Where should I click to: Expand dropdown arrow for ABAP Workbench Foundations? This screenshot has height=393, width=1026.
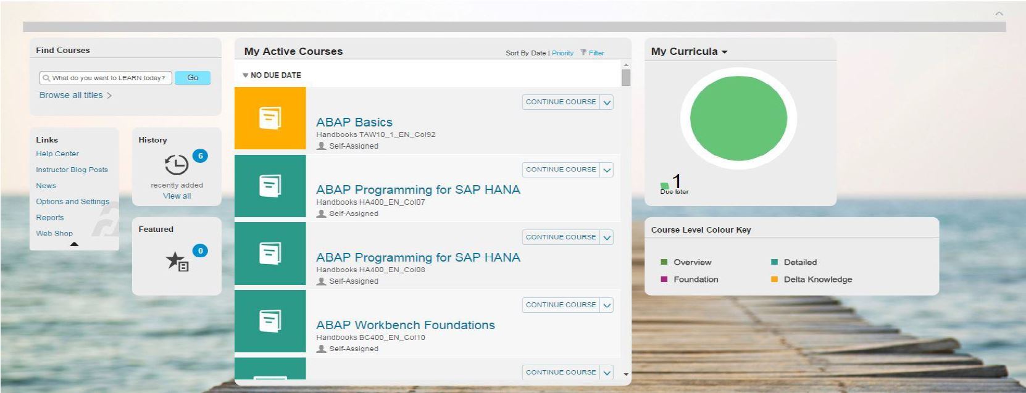tap(607, 305)
